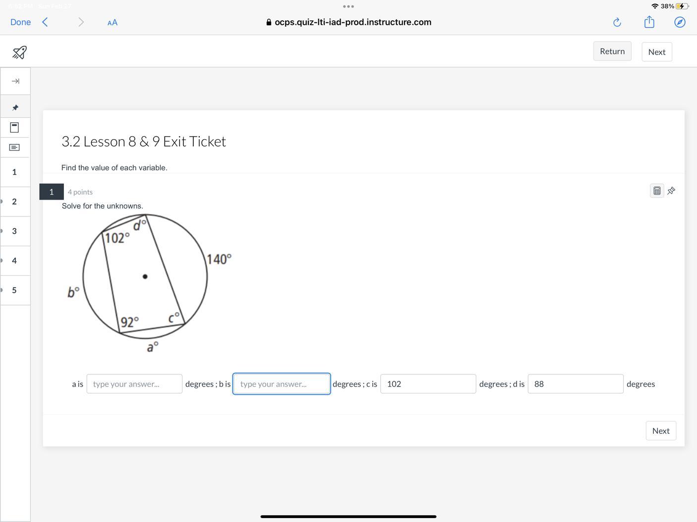Reload the page in browser
The width and height of the screenshot is (697, 522).
point(617,22)
